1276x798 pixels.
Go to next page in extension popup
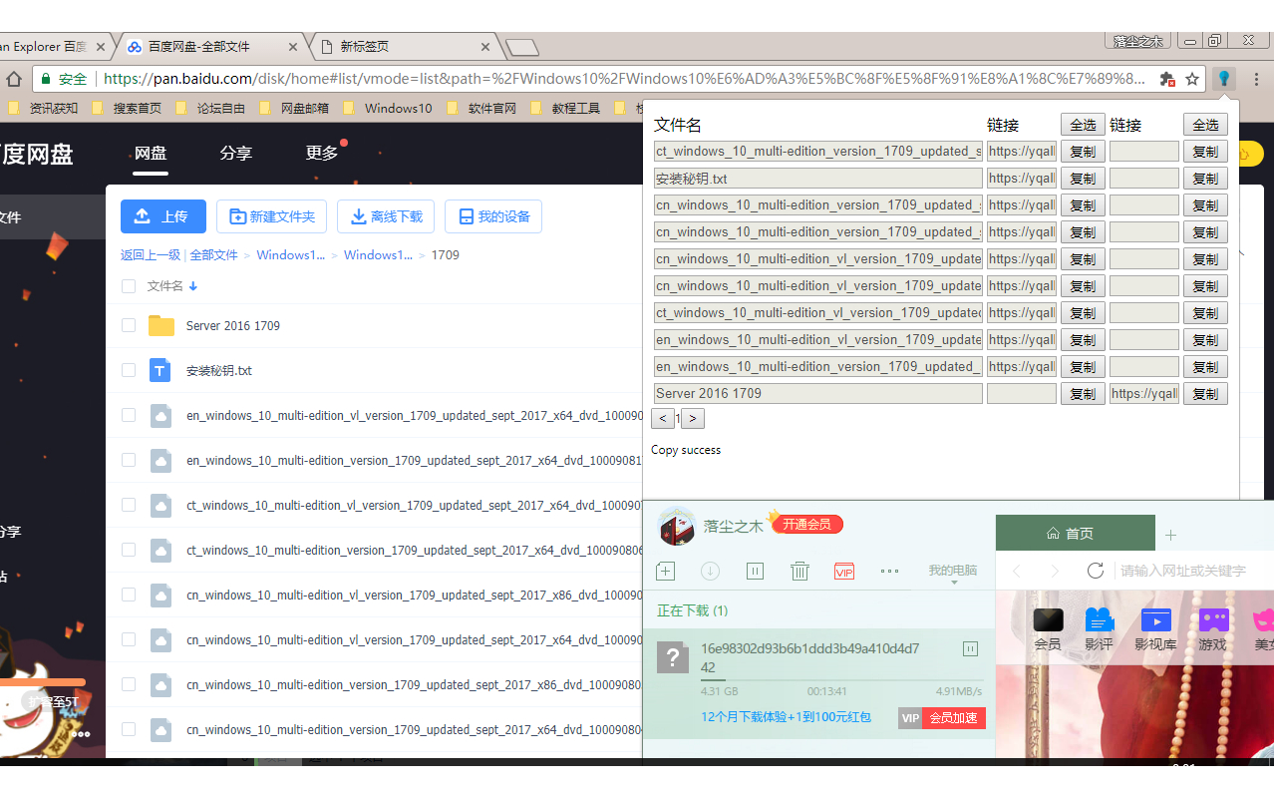click(x=694, y=419)
